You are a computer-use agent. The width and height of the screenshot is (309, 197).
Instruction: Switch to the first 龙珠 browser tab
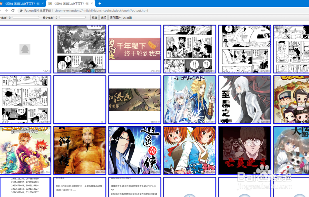[22, 3]
